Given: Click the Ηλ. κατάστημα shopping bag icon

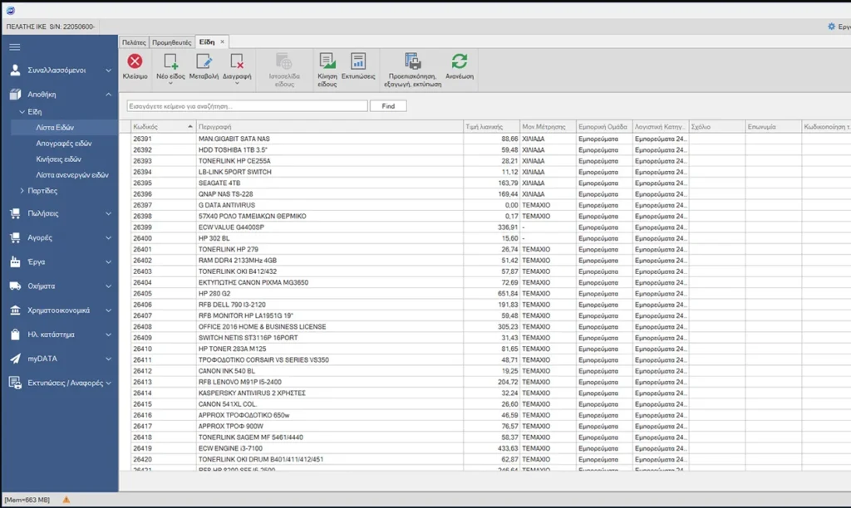Looking at the screenshot, I should [15, 335].
